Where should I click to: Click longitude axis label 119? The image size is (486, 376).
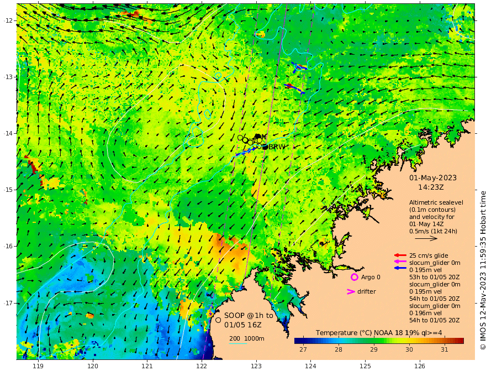tap(38, 367)
